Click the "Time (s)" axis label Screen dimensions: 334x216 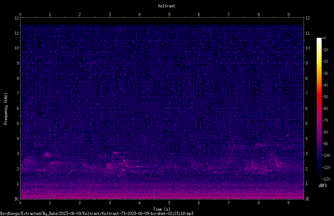point(162,209)
